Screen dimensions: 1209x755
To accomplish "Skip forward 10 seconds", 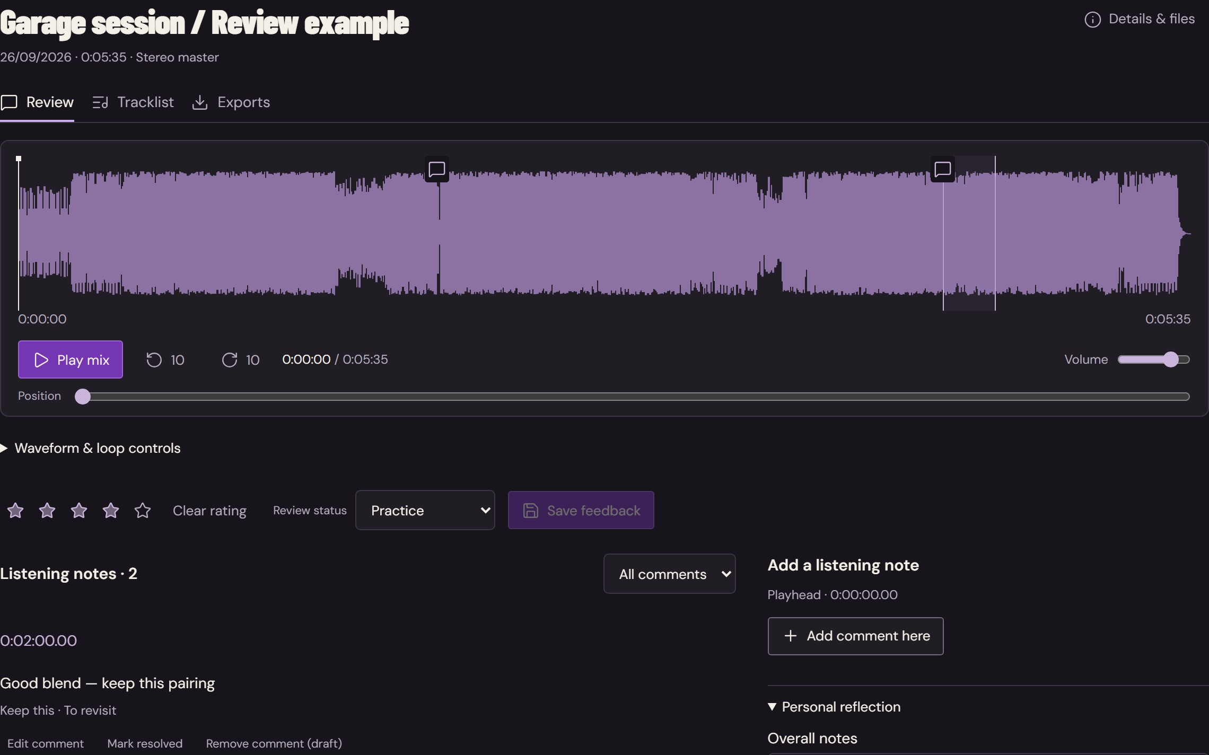I will [241, 360].
